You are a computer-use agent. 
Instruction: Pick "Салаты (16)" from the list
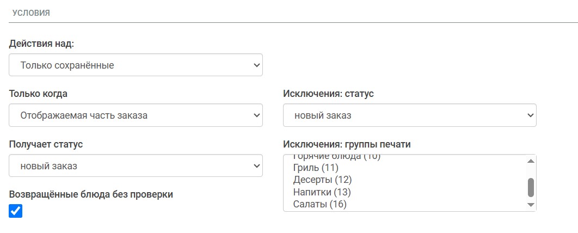pos(319,205)
